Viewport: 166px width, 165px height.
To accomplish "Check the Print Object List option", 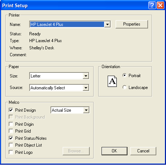I will tap(11, 145).
